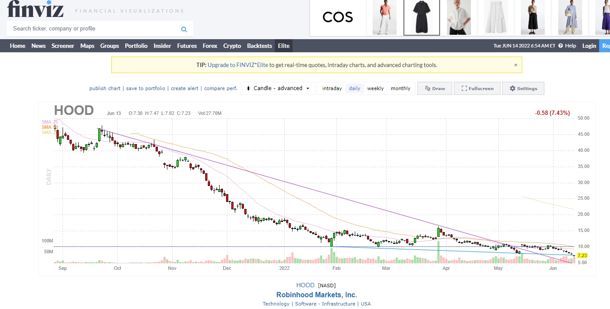Open the Robinhood Markets, Inc. link
This screenshot has height=309, width=610.
pos(317,295)
